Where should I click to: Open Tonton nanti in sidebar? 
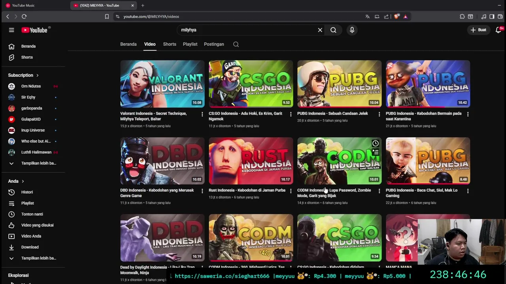[32, 214]
